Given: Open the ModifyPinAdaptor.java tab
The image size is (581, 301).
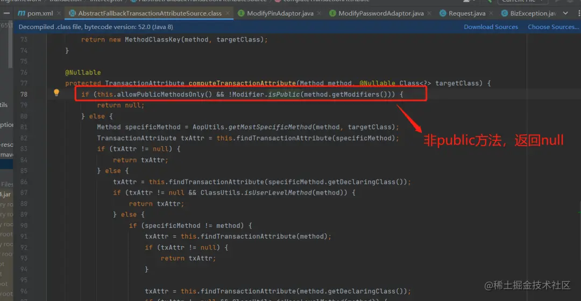Looking at the screenshot, I should (280, 13).
